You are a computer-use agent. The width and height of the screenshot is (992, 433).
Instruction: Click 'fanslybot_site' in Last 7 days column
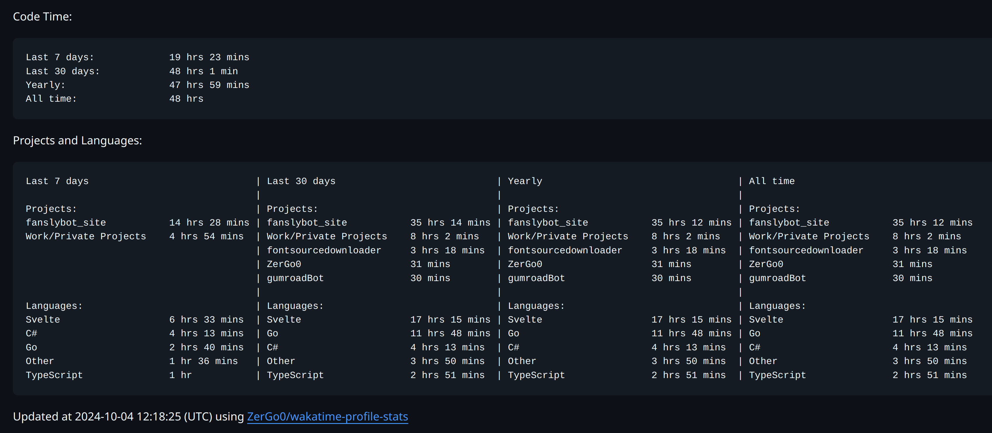click(x=66, y=223)
